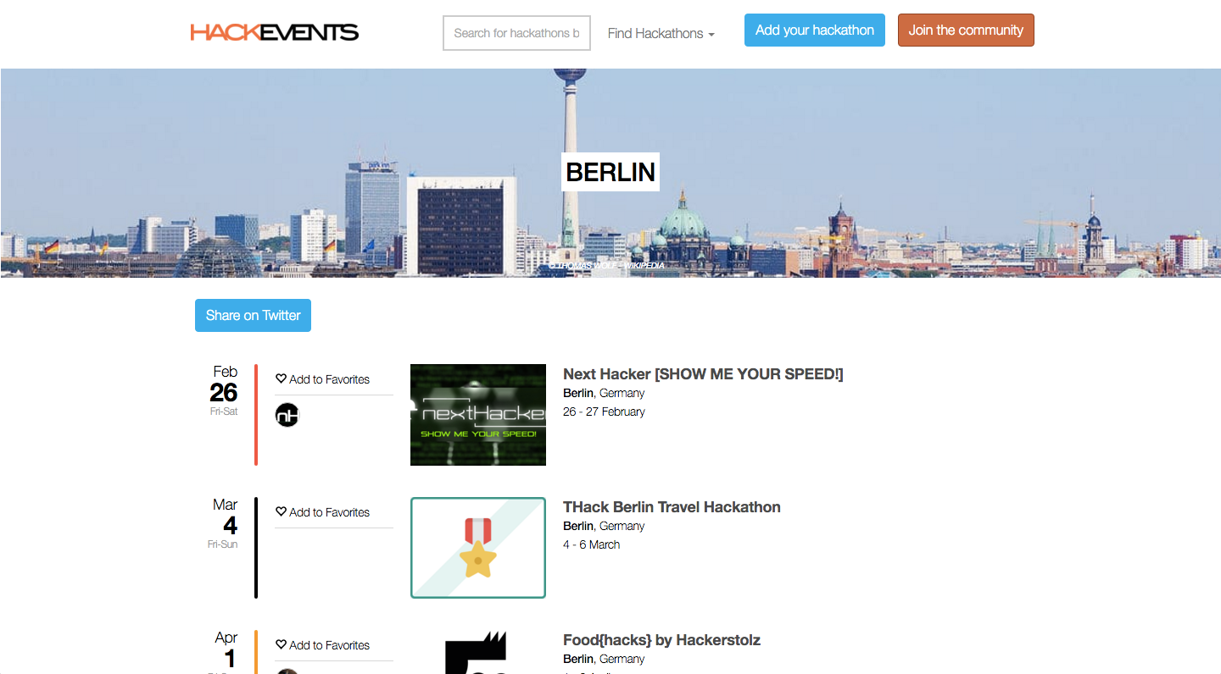Screen dimensions: 1221x674
Task: Open Food{hacks} by Hackerstolz link
Action: [661, 640]
